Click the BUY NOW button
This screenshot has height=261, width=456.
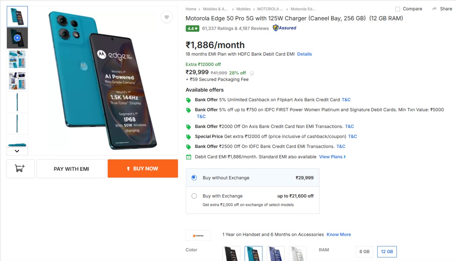143,169
